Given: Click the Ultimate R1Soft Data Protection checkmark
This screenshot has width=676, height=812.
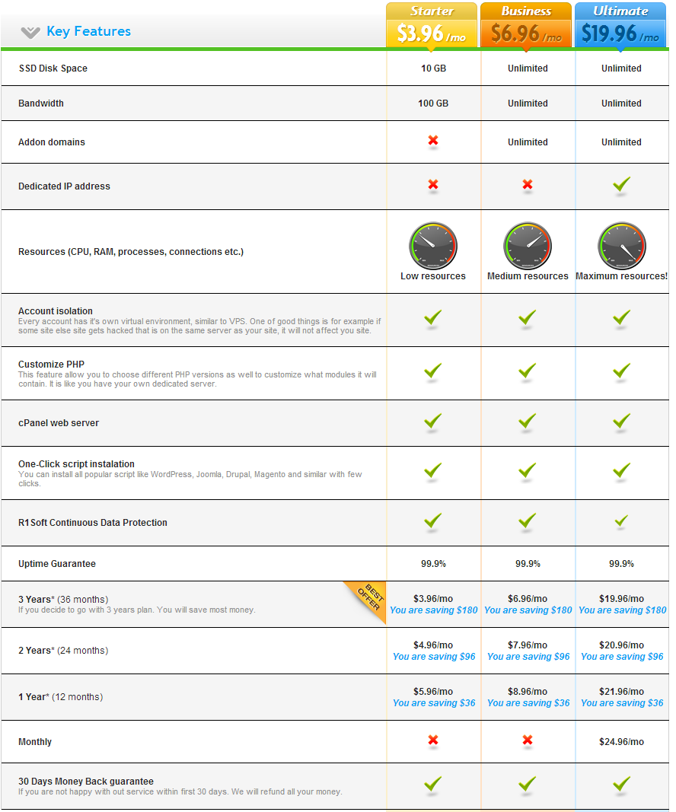Looking at the screenshot, I should coord(621,521).
